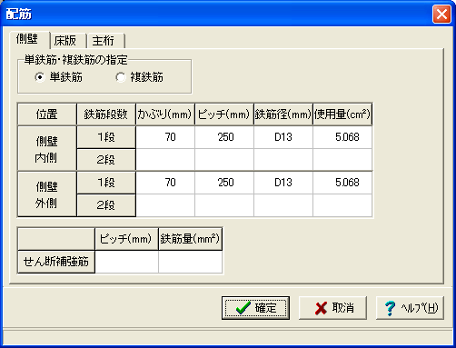Click ピッチ cell for 側壁内側 1段
Image resolution: width=456 pixels, height=348 pixels.
(x=224, y=137)
